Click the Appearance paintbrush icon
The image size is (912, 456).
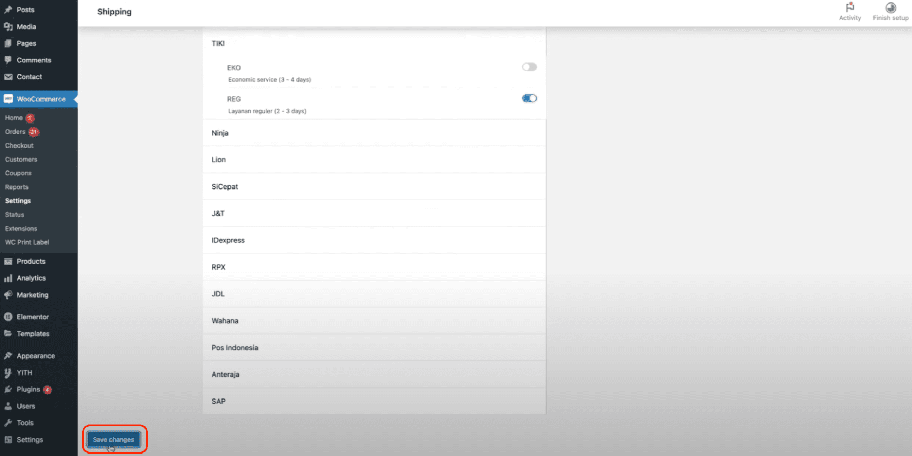tap(8, 355)
